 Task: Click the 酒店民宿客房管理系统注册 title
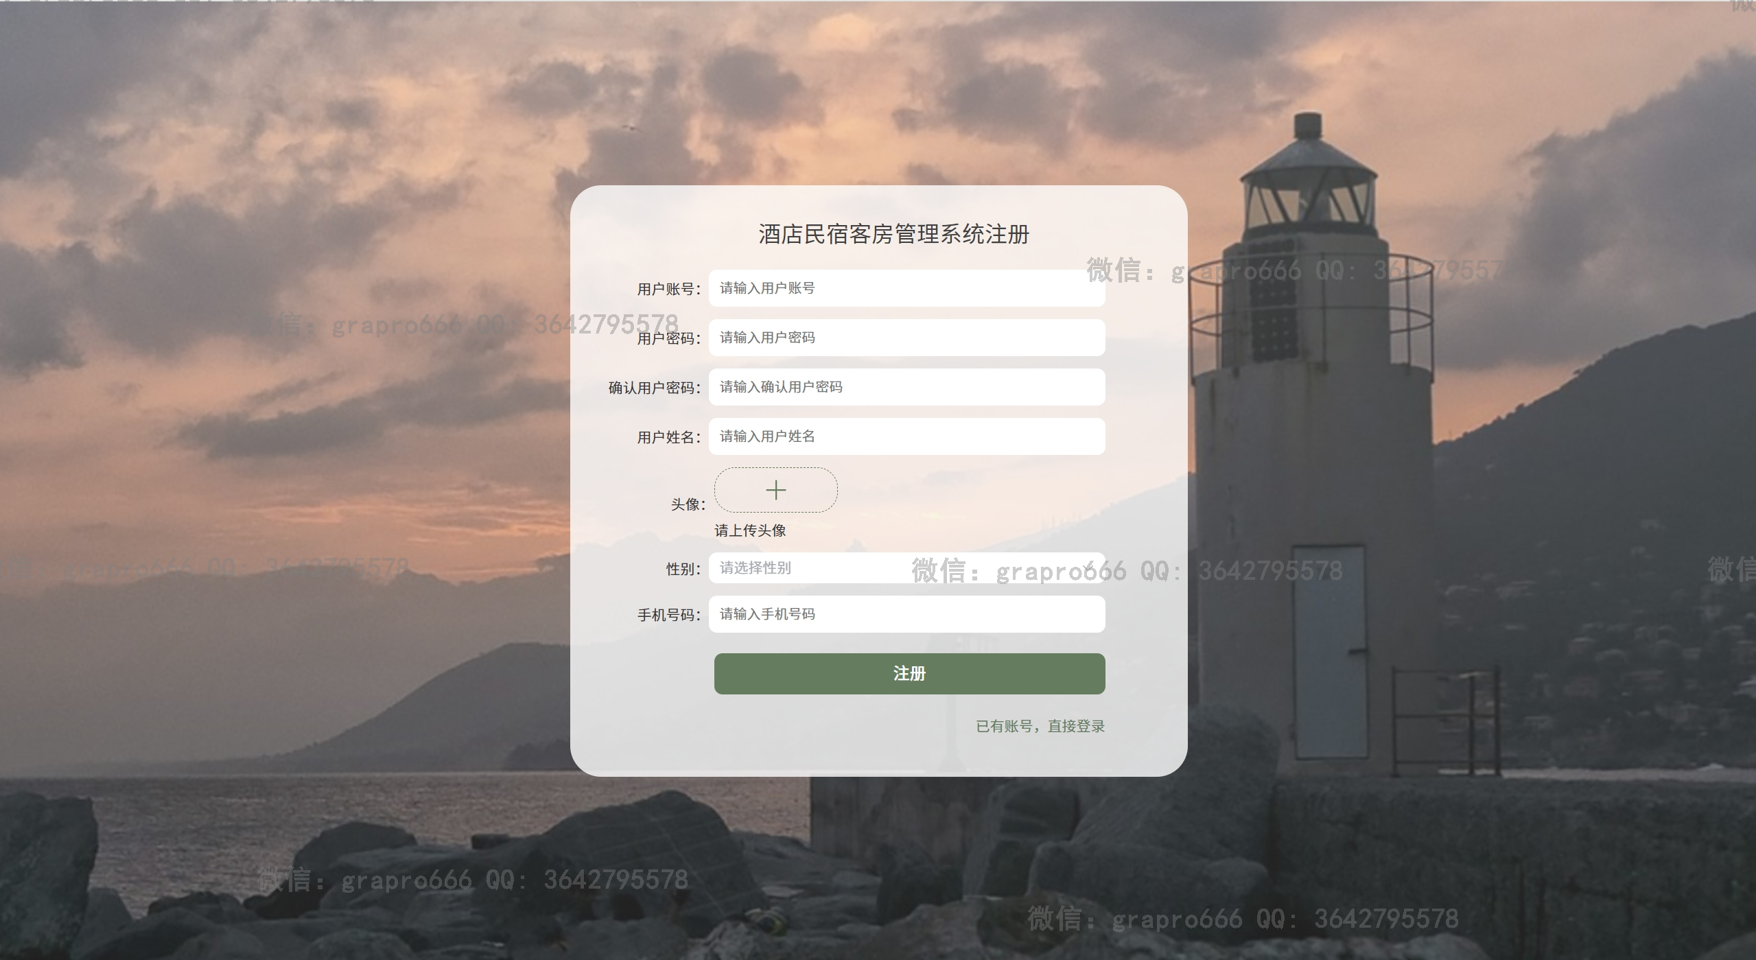click(893, 234)
